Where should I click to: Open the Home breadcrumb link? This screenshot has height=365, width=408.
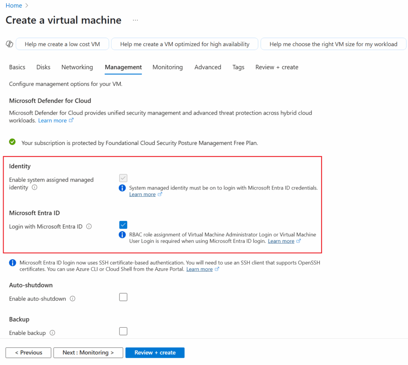click(14, 6)
